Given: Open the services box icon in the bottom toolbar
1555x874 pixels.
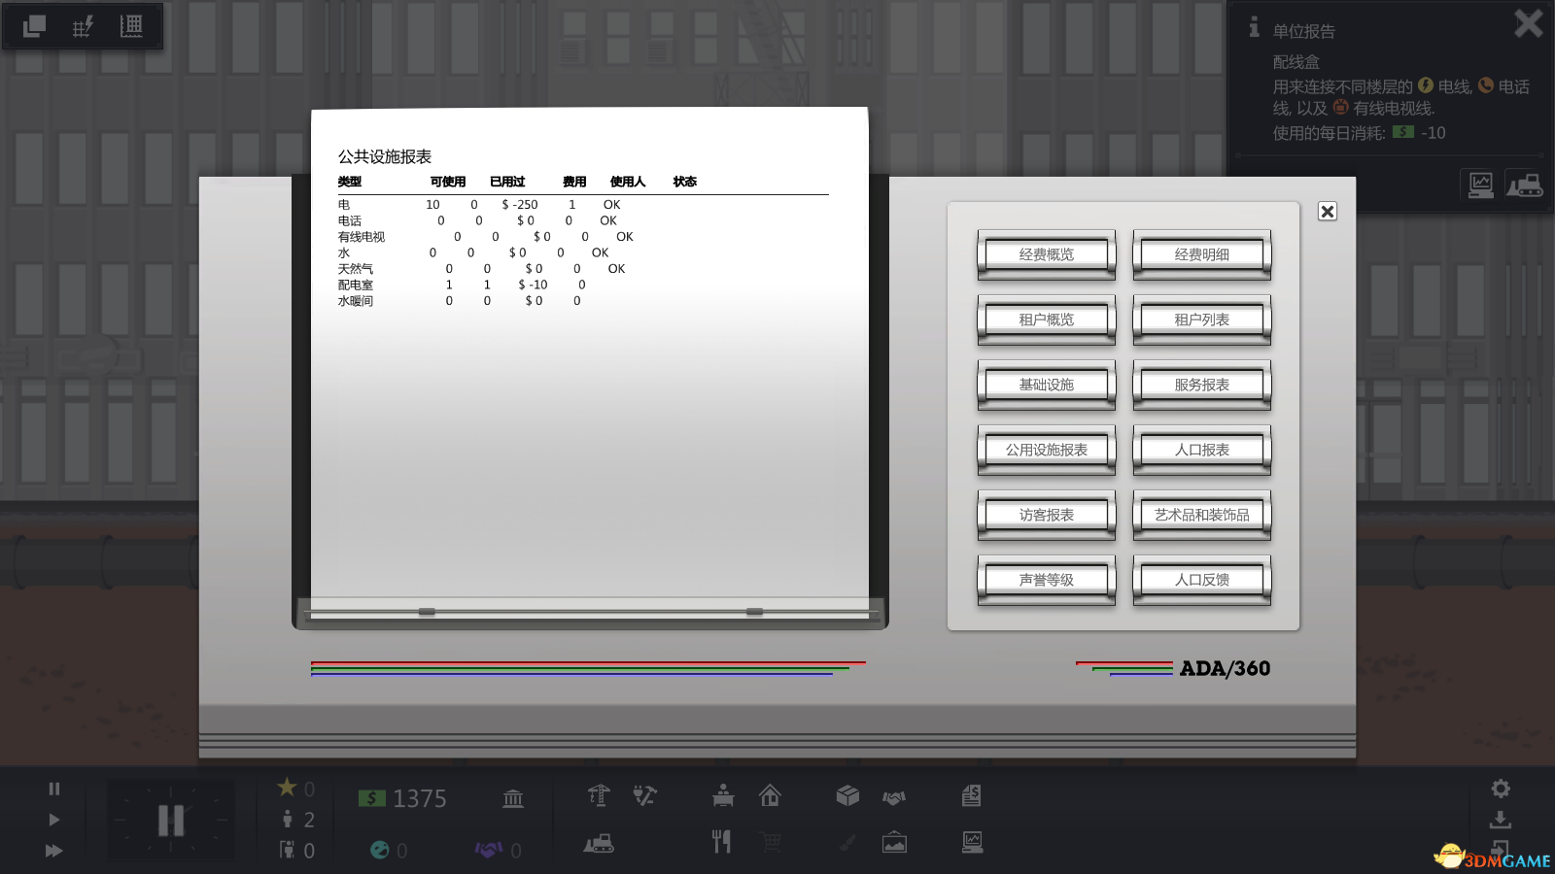Looking at the screenshot, I should (x=847, y=796).
